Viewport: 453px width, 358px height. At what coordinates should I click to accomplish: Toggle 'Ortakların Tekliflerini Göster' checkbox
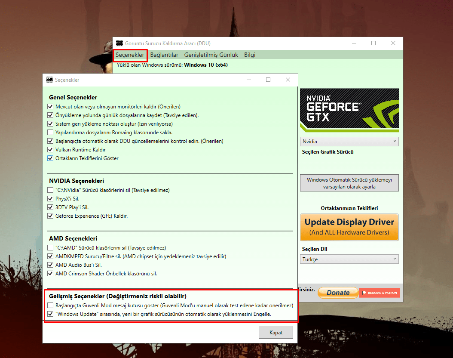(x=50, y=158)
